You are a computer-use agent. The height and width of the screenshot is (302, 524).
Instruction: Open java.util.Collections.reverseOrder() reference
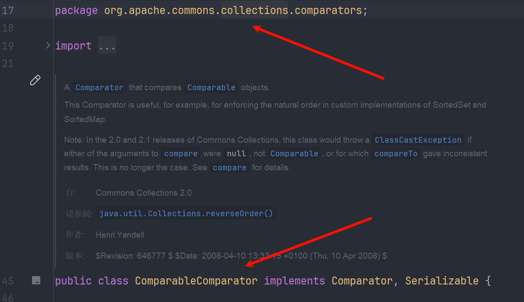point(186,213)
